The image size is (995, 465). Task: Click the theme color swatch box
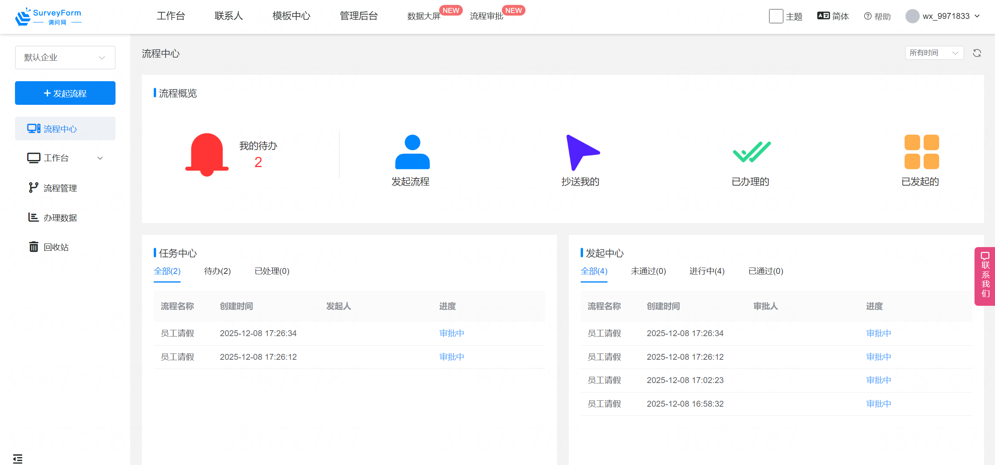click(775, 16)
